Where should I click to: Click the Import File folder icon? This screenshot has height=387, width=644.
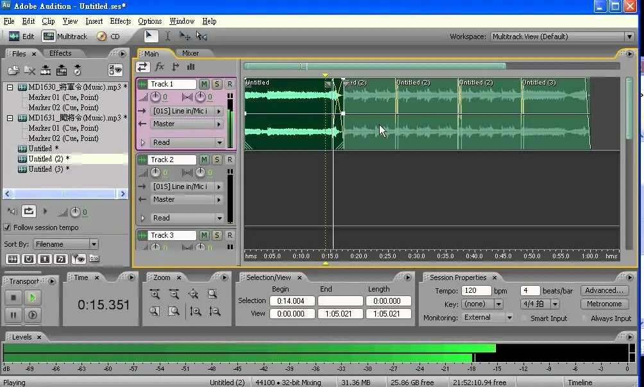coord(13,70)
